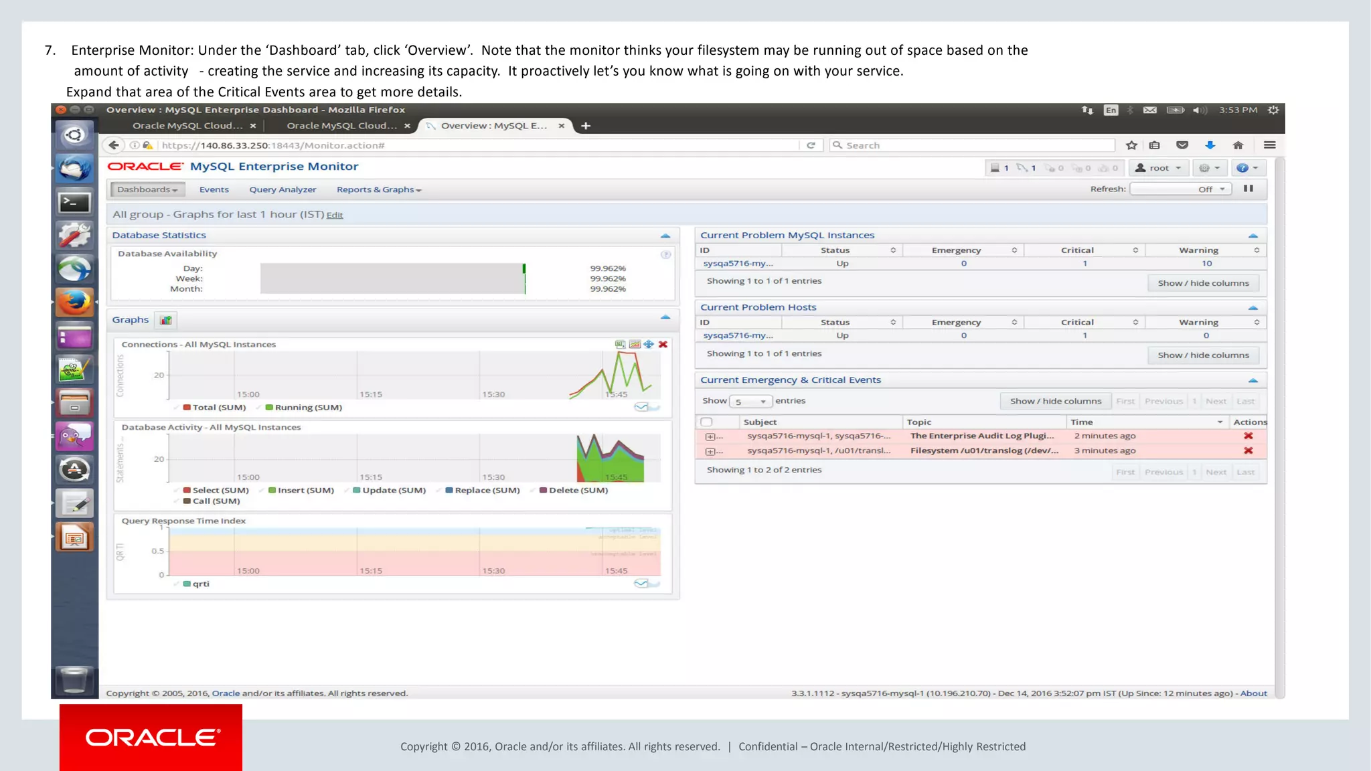Toggle the Replace (SUM) series checkbox
Screen dimensions: 1371x771
[440, 491]
